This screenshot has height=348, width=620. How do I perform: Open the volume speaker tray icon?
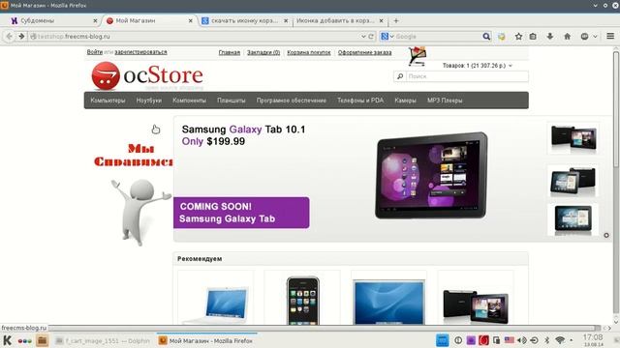pyautogui.click(x=521, y=340)
